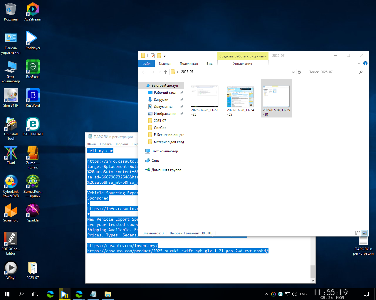Screen dimensions: 376x300
Task: Click the up-one-level arrow in Explorer
Action: pos(166,72)
